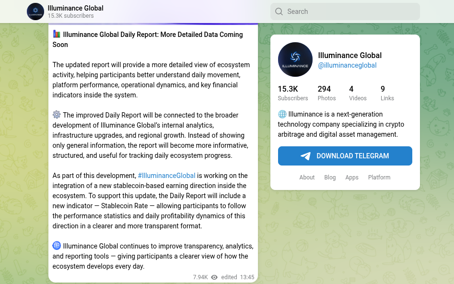Click the channel description about crypto arbitrage

(341, 124)
